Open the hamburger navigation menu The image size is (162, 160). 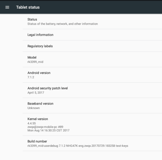7,7
